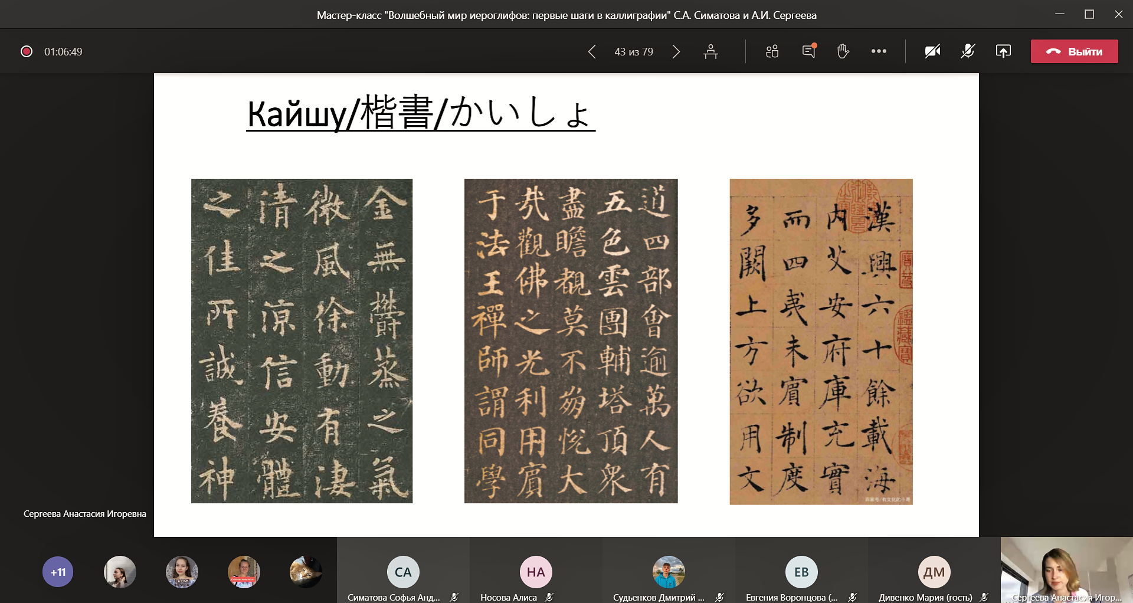Select Симатова Софья participant tile
Screen dimensions: 1133x603
(x=403, y=571)
